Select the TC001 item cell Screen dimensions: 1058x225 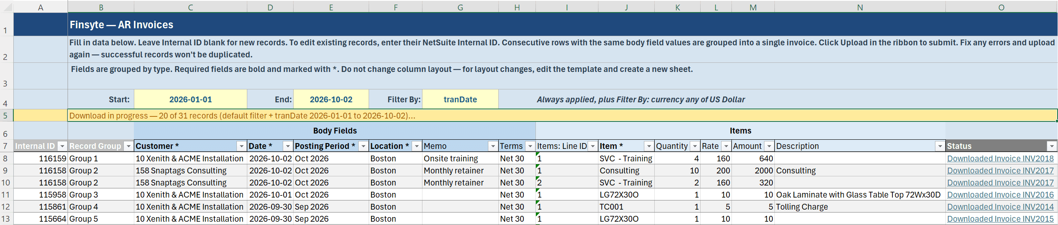(626, 207)
